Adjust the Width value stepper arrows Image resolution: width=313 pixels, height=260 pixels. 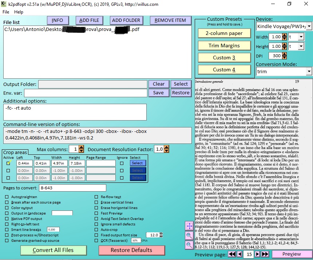click(285, 37)
